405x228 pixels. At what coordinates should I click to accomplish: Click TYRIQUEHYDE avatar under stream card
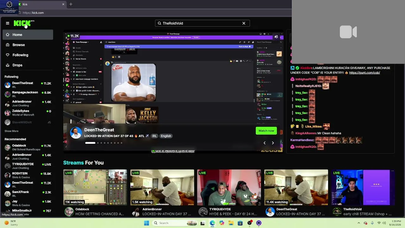(203, 212)
